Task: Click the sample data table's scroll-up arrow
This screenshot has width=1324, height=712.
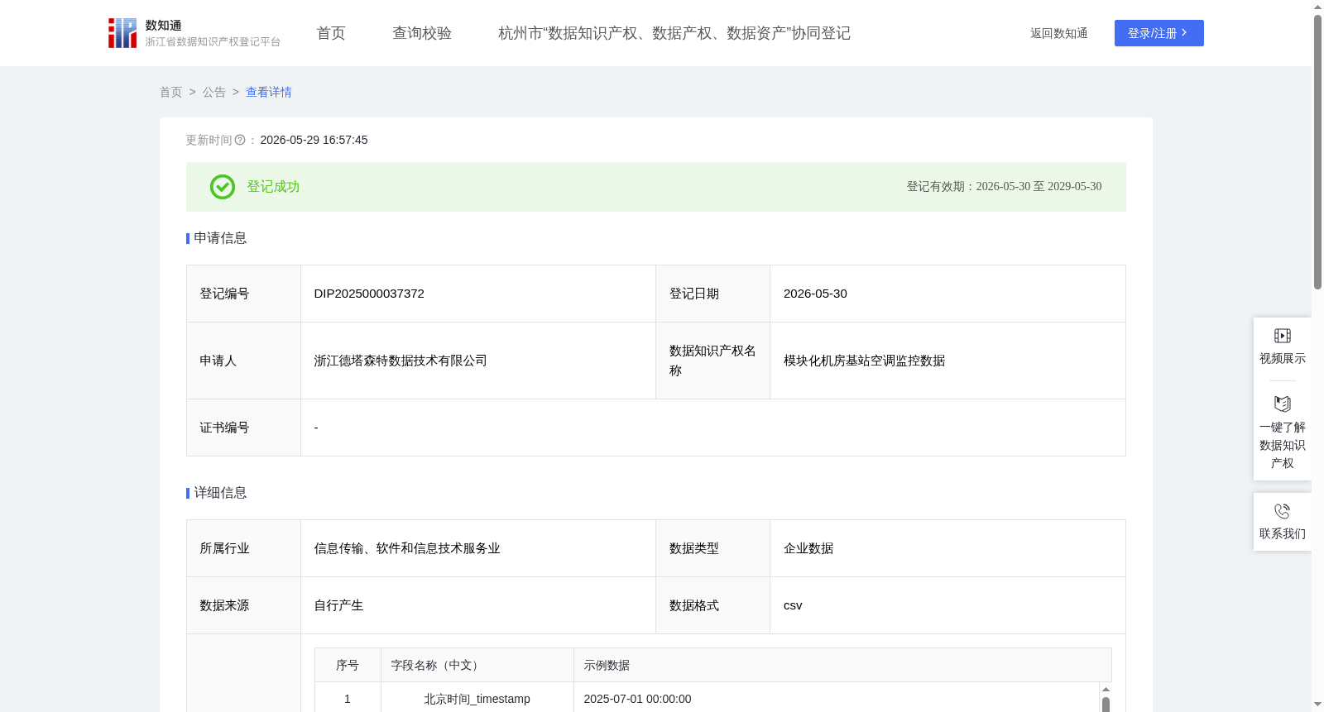Action: click(1106, 689)
